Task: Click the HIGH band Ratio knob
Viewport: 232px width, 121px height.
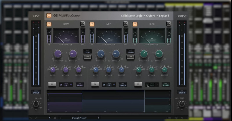Action: tap(139, 70)
